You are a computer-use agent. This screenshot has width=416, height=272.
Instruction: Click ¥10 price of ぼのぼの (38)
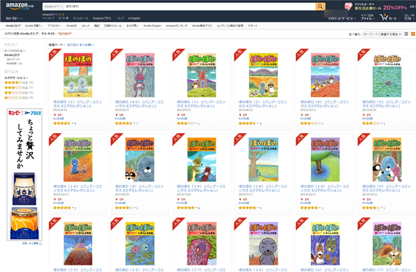point(243,199)
